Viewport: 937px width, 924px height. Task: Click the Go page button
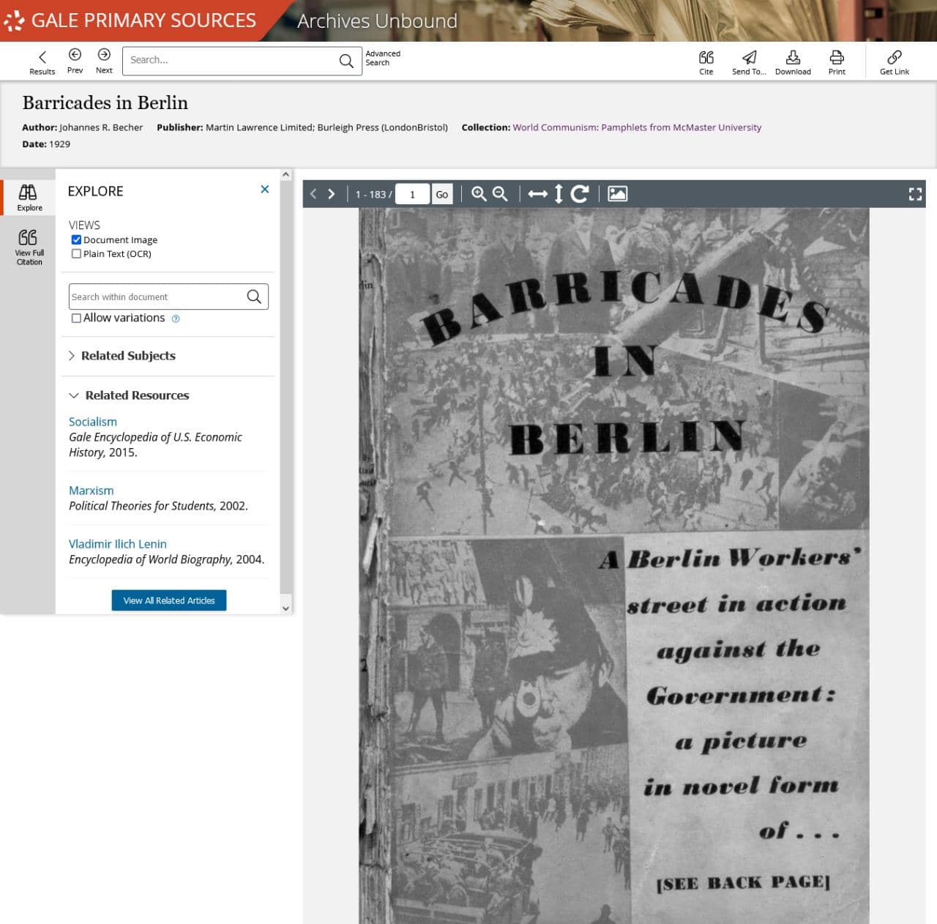[442, 194]
